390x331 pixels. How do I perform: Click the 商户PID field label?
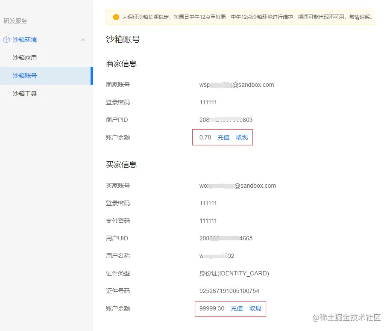tap(117, 120)
